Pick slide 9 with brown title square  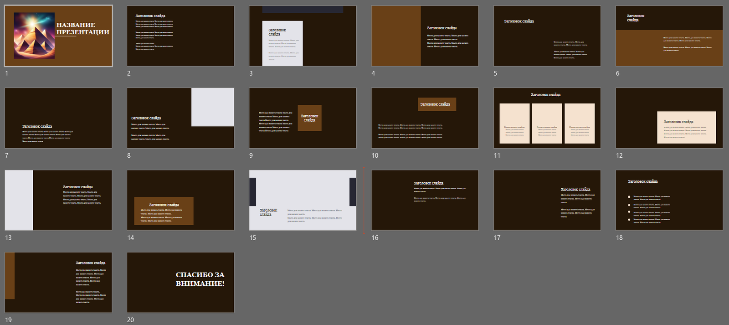pos(303,118)
